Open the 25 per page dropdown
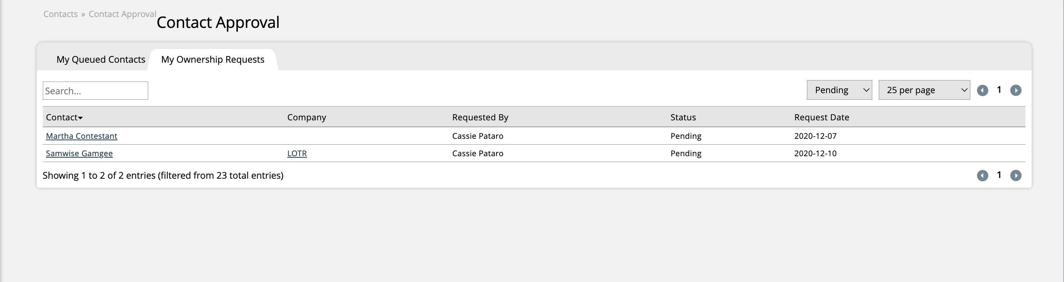This screenshot has height=282, width=1064. pos(925,90)
